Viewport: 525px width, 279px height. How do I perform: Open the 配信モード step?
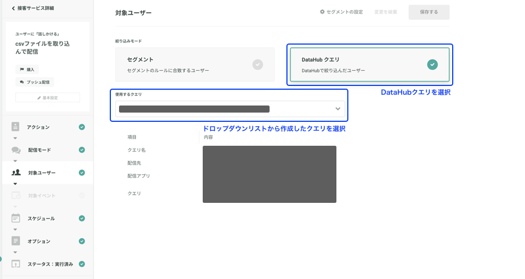(48, 150)
